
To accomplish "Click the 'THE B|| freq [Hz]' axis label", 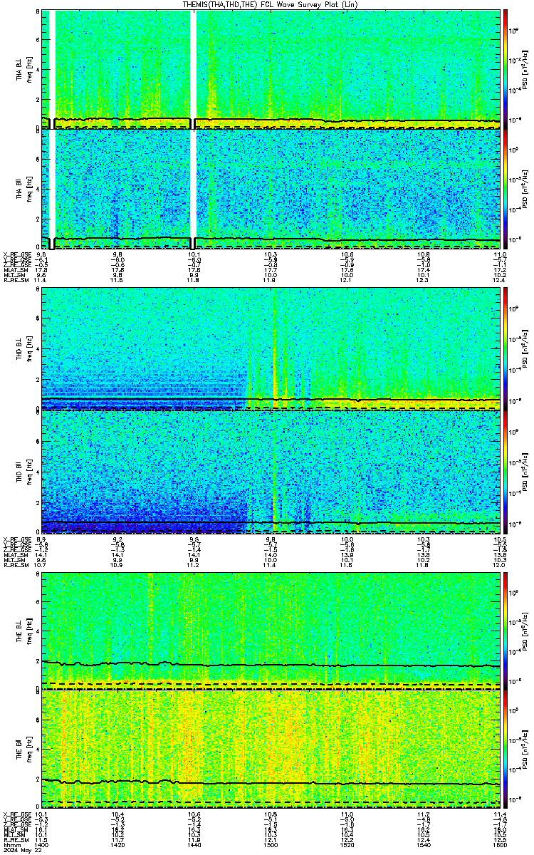I will [x=25, y=748].
